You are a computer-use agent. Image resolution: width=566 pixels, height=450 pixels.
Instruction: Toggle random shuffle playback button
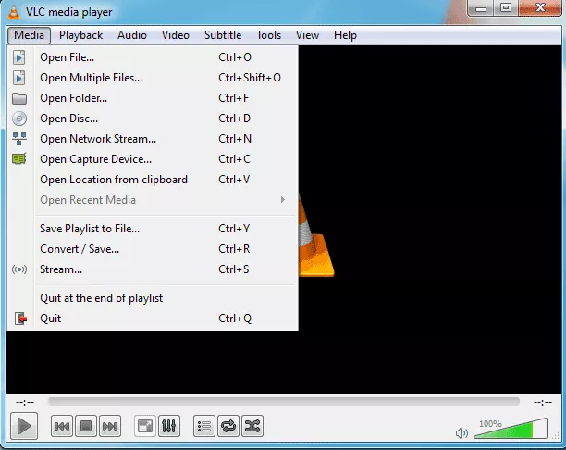(252, 426)
